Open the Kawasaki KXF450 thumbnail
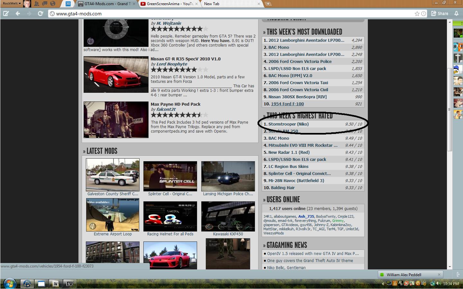 (x=228, y=216)
